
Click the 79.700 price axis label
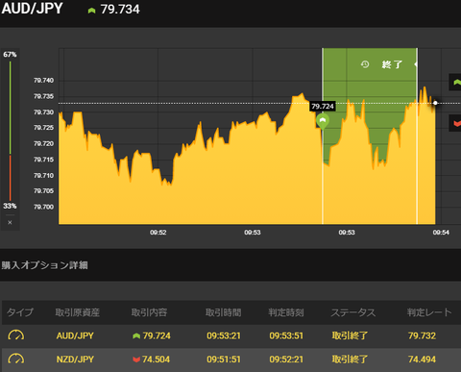click(44, 207)
